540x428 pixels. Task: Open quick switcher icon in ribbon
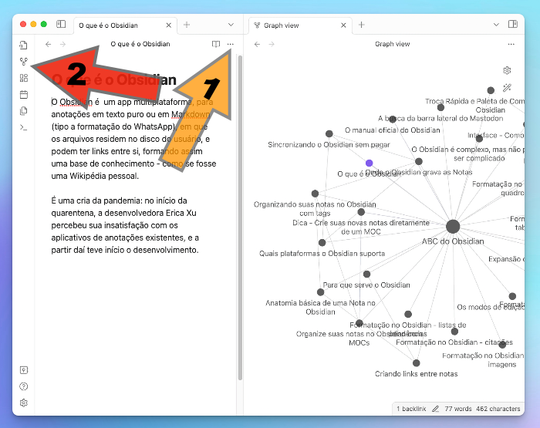[x=23, y=45]
